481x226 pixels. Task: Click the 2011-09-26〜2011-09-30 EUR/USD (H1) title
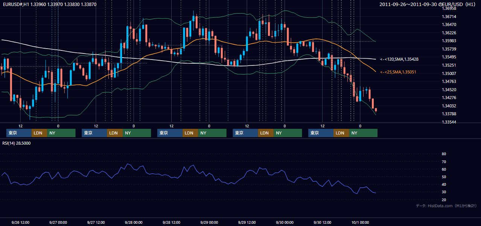(x=428, y=5)
